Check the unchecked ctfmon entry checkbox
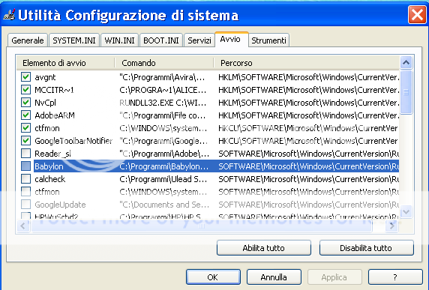Image resolution: width=429 pixels, height=290 pixels. click(x=25, y=192)
